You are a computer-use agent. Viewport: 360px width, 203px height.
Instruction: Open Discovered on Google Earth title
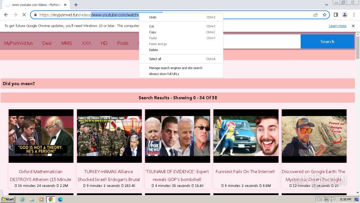(314, 175)
